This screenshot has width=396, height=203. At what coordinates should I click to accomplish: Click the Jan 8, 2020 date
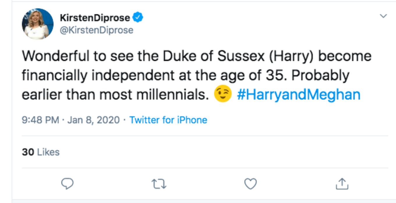93,120
